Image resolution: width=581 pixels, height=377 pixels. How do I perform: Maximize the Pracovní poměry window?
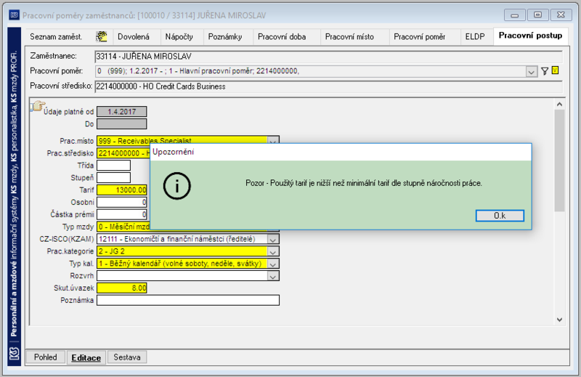[x=537, y=15]
